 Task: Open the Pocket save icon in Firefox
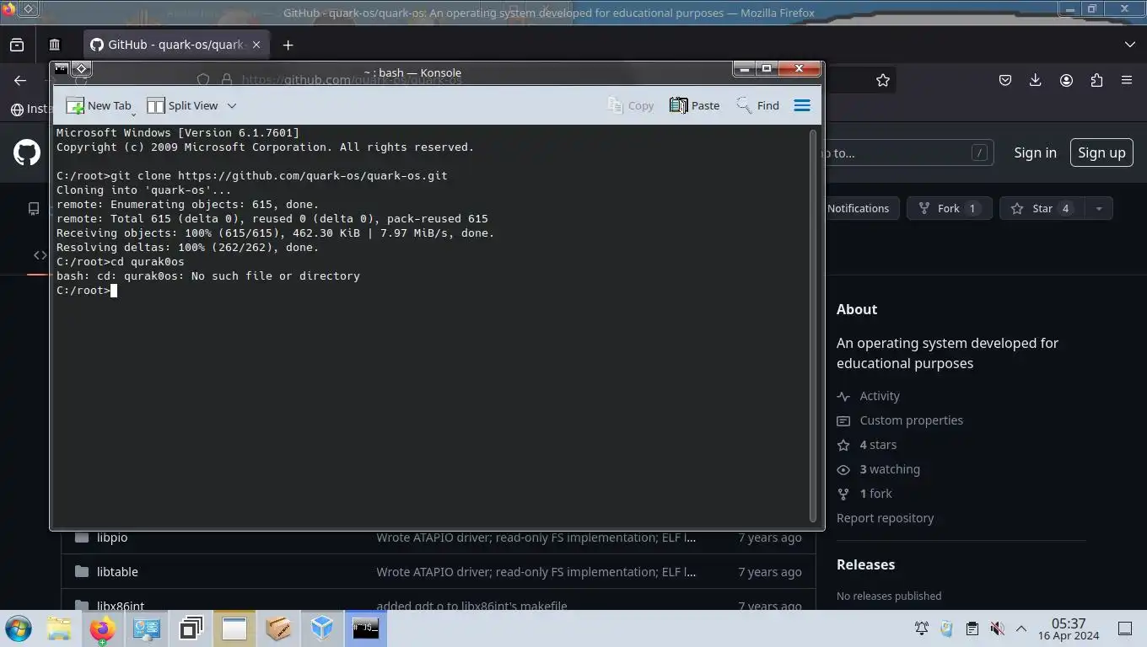click(x=1005, y=80)
